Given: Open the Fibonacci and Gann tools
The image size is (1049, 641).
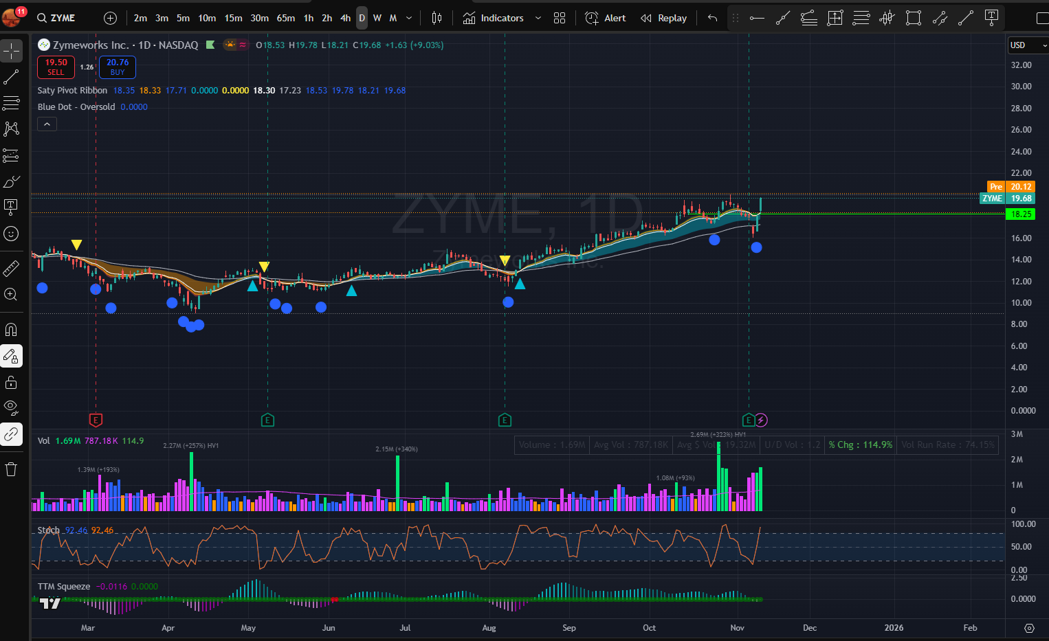Looking at the screenshot, I should [x=12, y=103].
